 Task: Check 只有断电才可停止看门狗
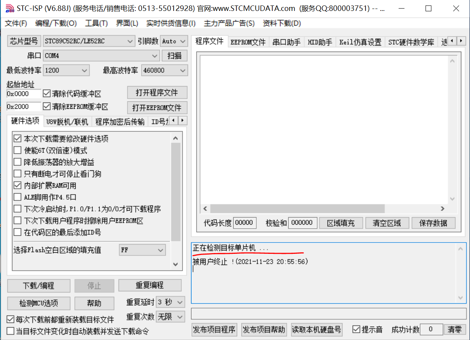tap(17, 174)
